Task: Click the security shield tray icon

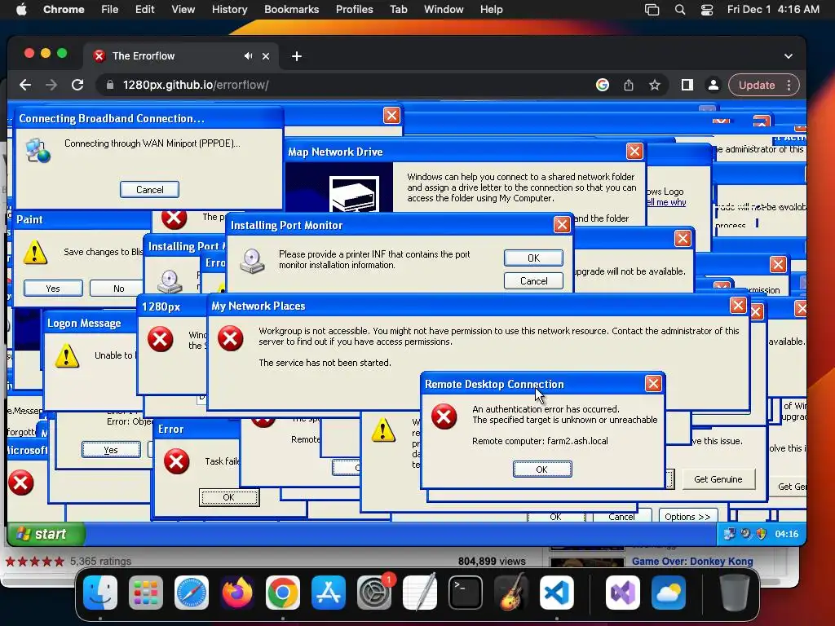Action: click(761, 533)
